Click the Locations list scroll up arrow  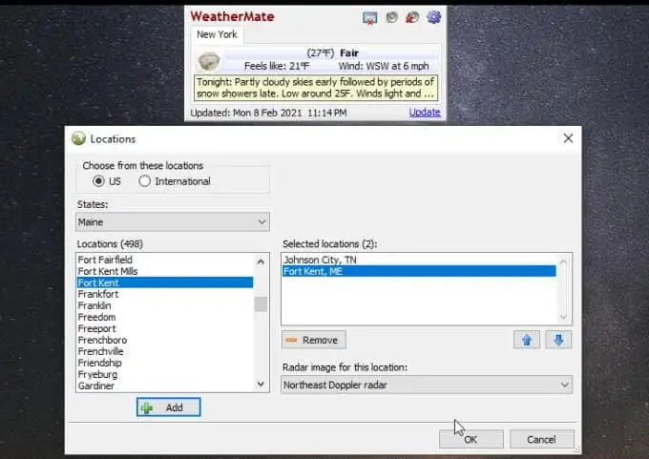click(x=261, y=261)
